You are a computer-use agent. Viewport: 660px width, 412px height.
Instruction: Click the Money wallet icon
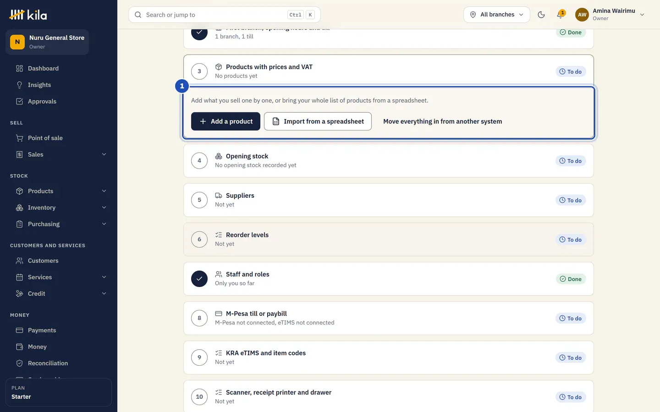tap(19, 347)
